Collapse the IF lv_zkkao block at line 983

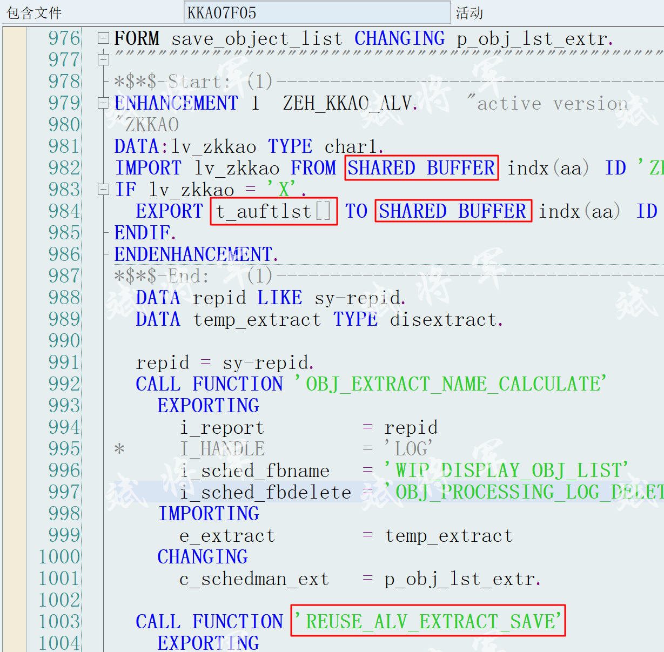[103, 190]
